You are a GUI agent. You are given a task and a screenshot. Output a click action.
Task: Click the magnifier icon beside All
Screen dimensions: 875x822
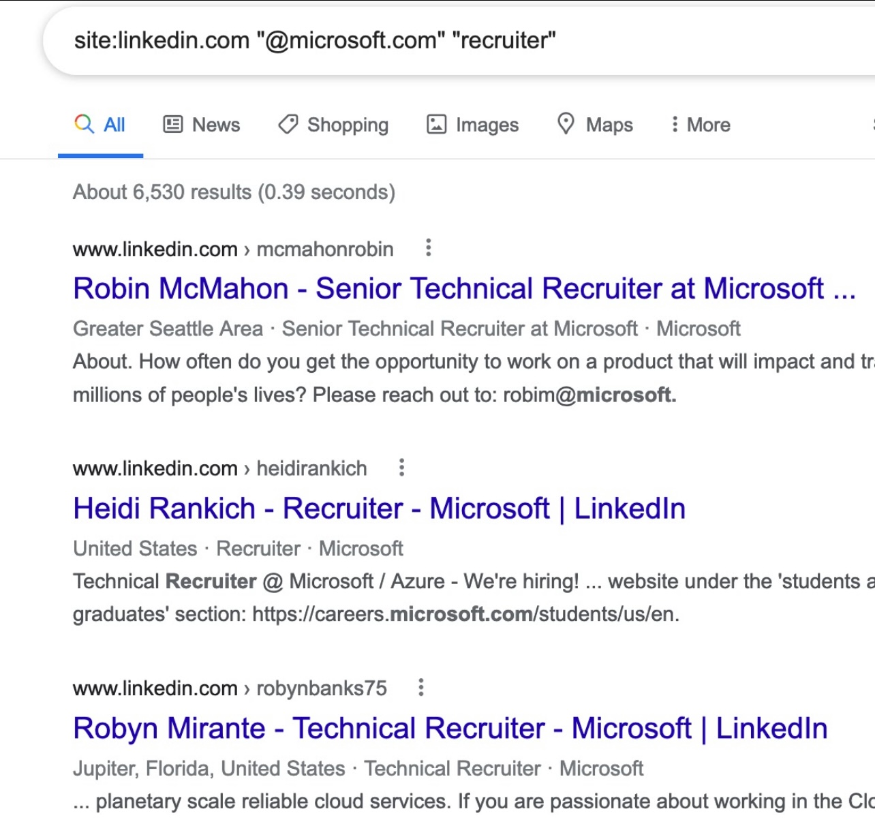pos(85,124)
